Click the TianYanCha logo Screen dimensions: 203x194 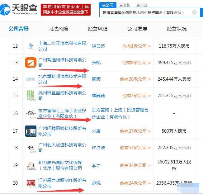pyautogui.click(x=18, y=9)
